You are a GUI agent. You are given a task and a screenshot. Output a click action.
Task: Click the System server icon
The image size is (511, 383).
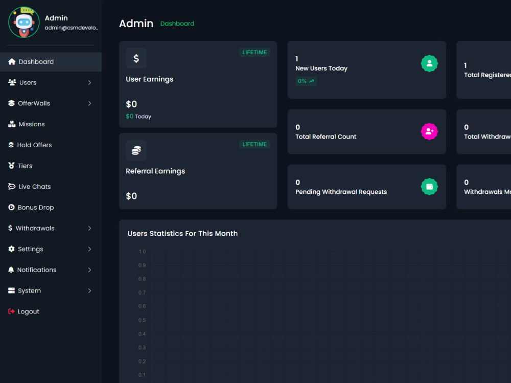[11, 290]
